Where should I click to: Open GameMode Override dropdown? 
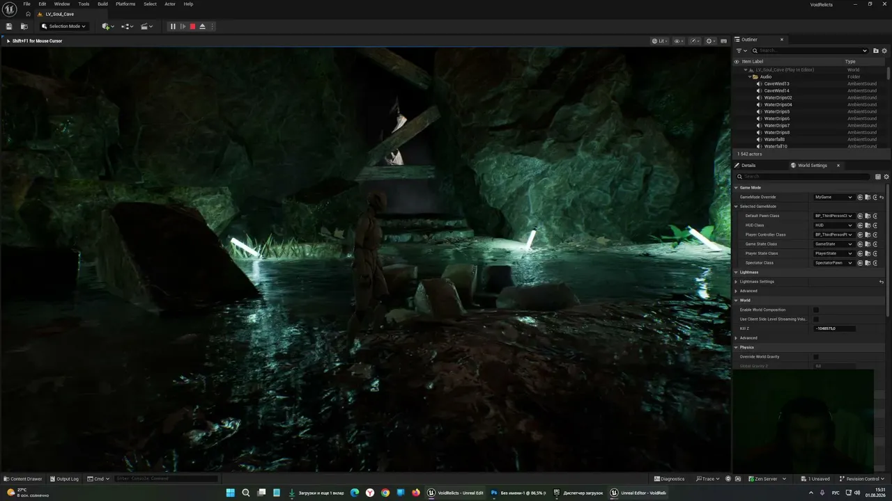(x=833, y=197)
